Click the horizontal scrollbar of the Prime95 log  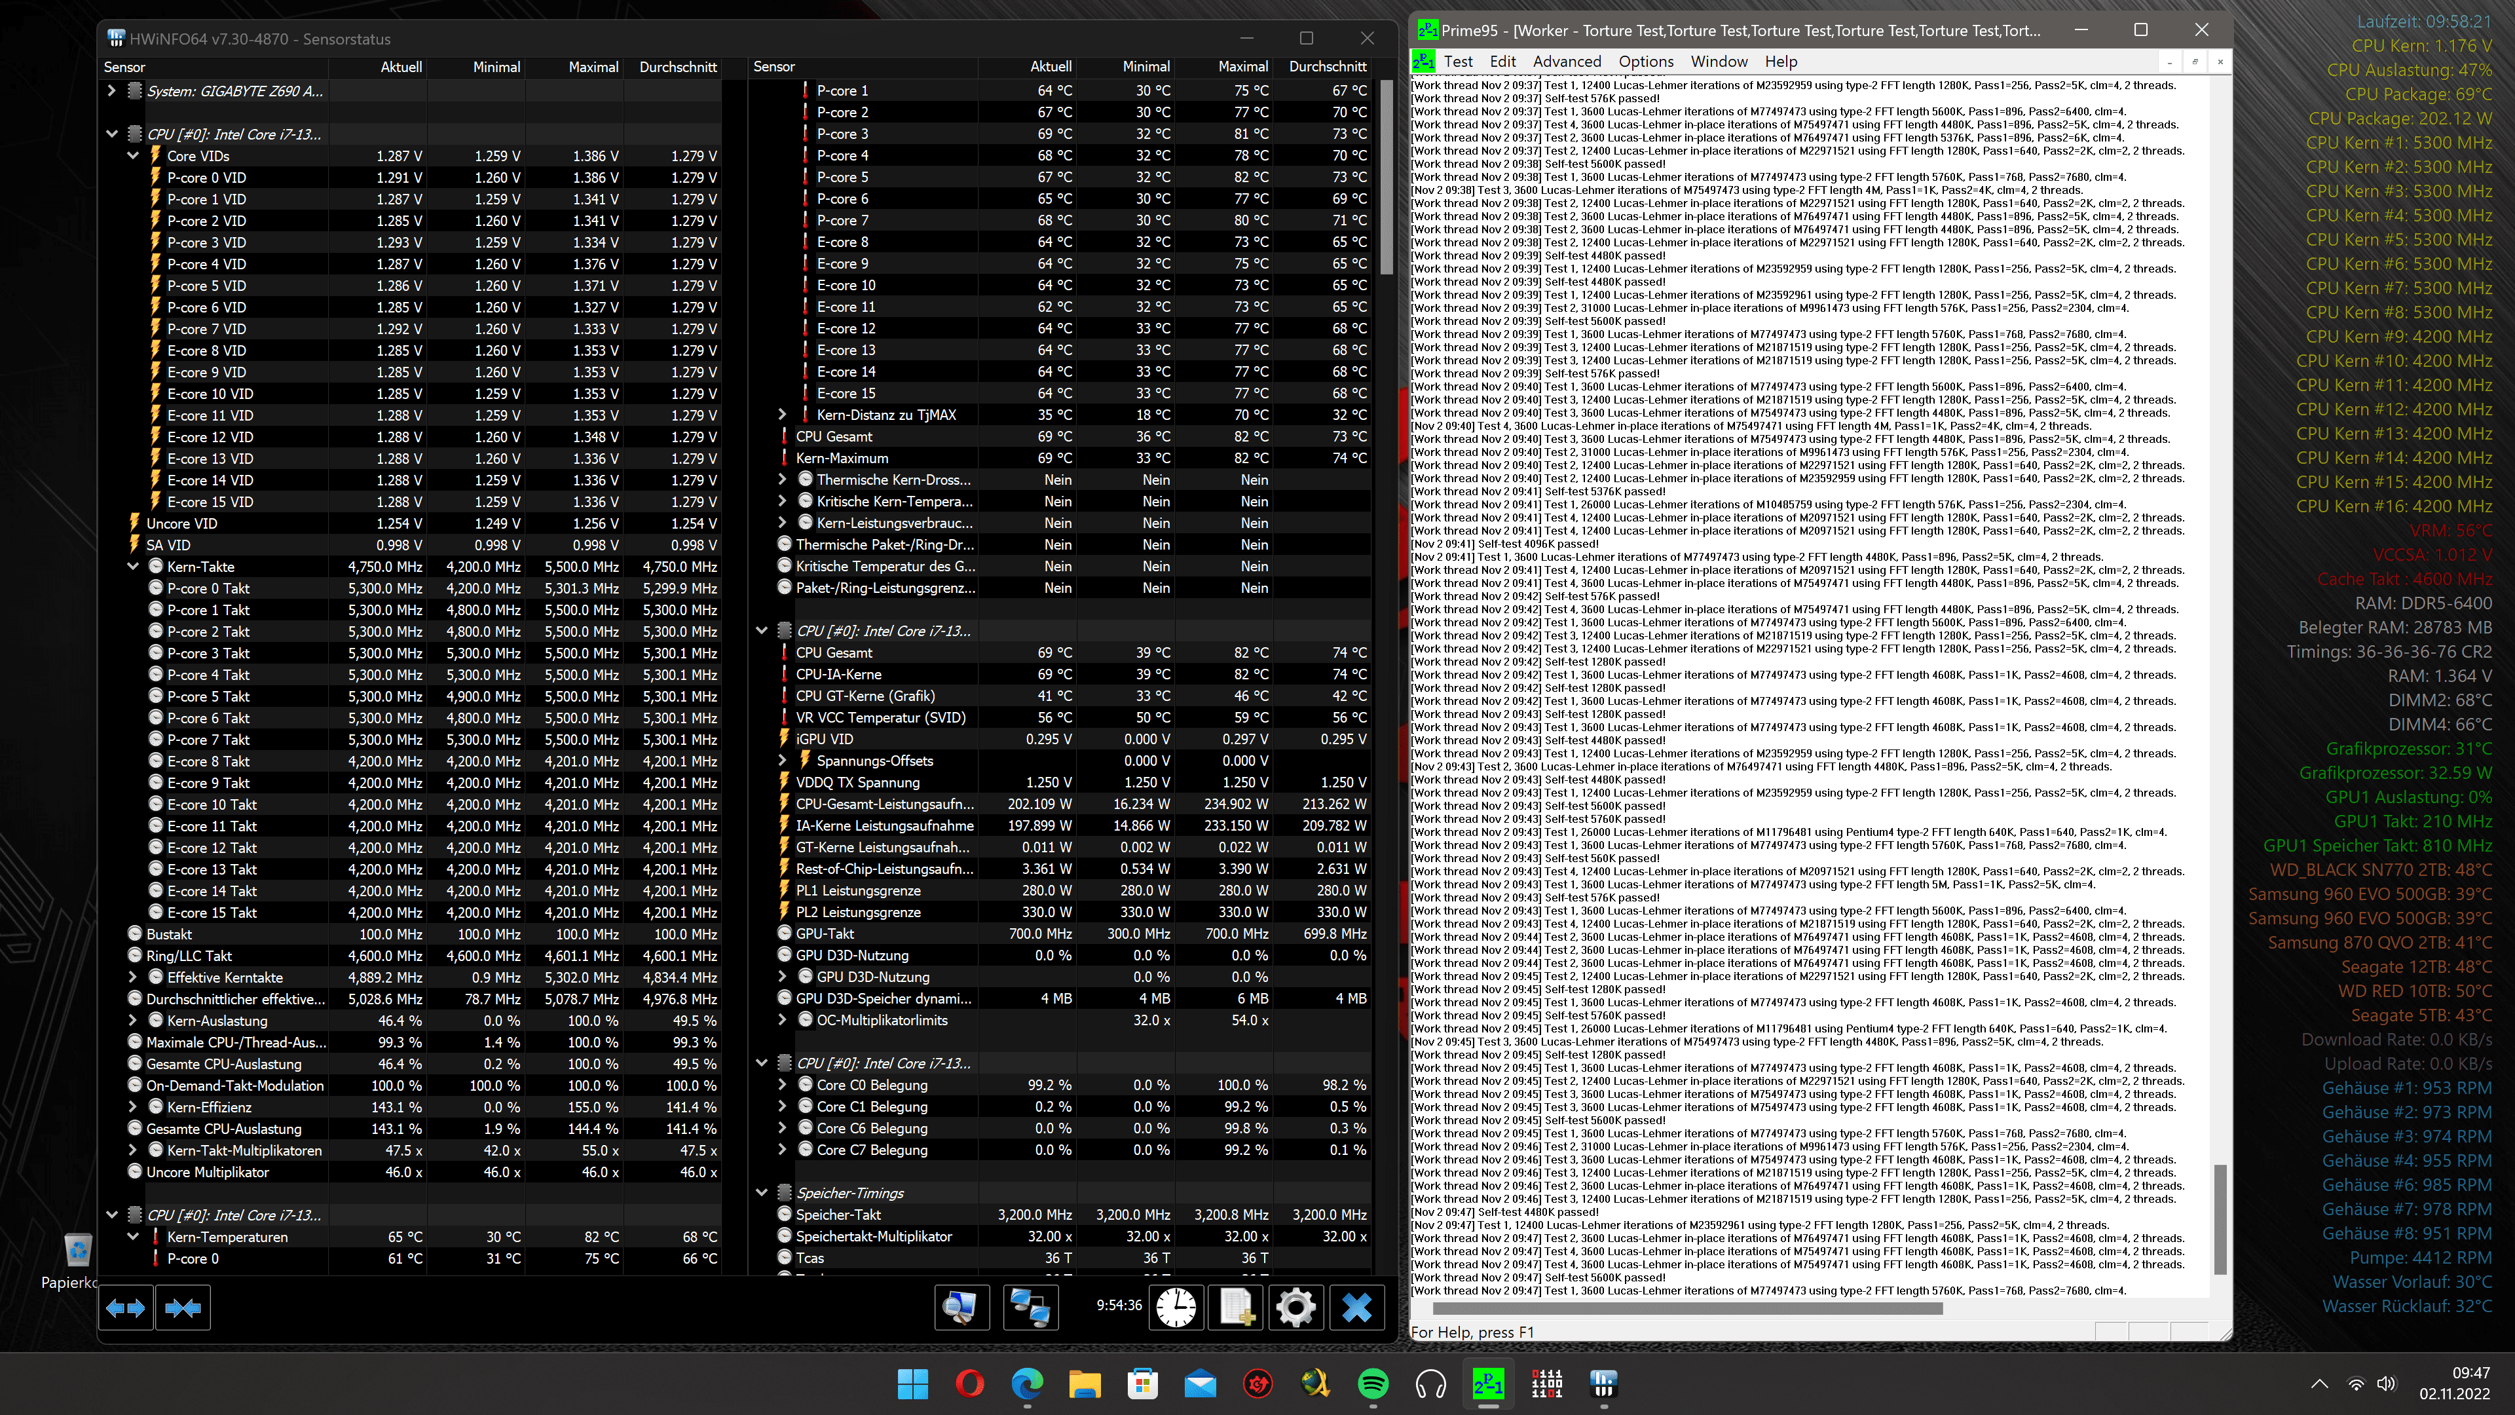tap(1688, 1309)
